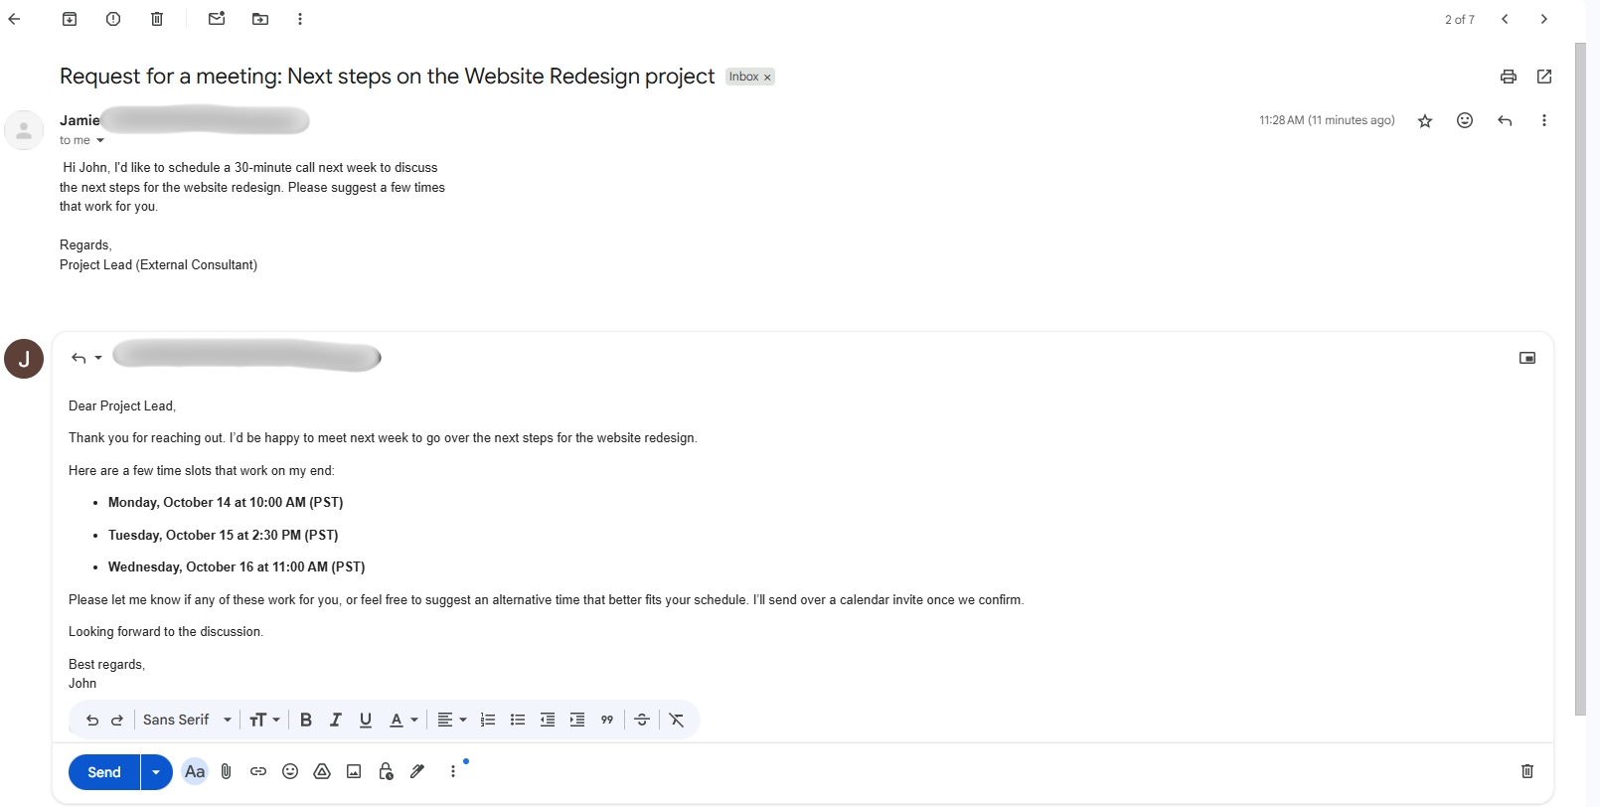Place cursor in 'Dear Project Lead,' line
The height and width of the screenshot is (807, 1600).
coord(122,406)
